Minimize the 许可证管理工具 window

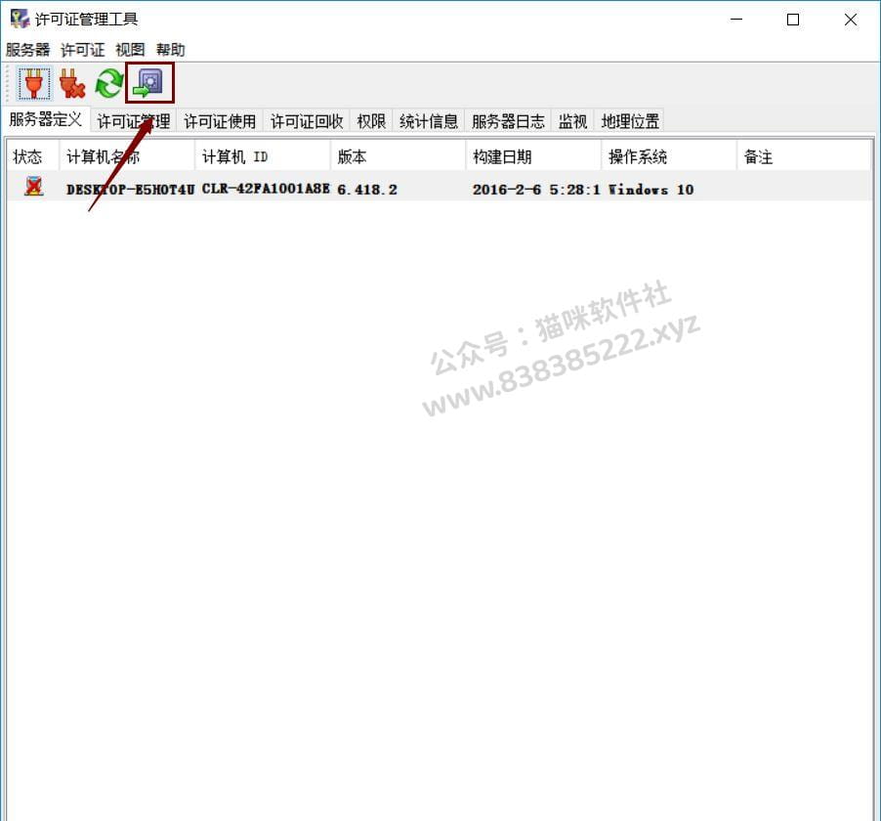click(x=736, y=20)
